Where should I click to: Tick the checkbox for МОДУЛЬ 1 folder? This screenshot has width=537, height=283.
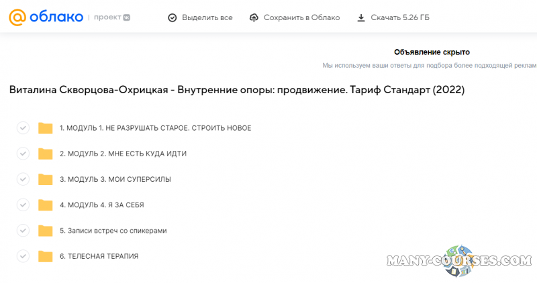(x=23, y=128)
